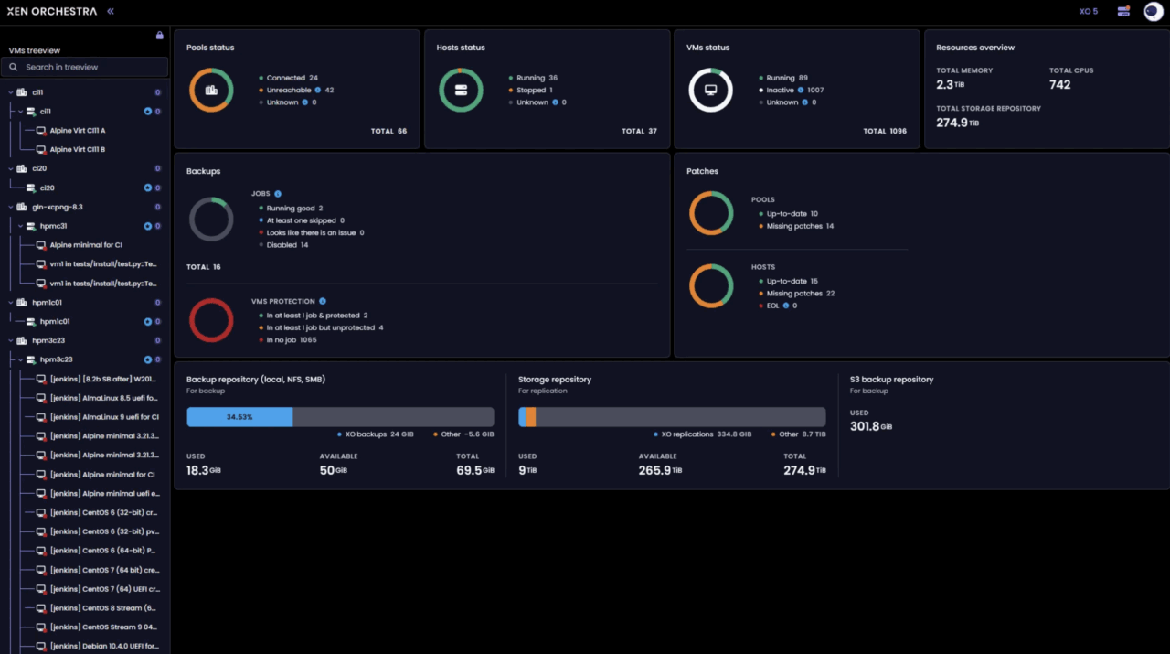Select Alpine Virt Ci11 A VM
Viewport: 1170px width, 654px height.
(x=77, y=131)
